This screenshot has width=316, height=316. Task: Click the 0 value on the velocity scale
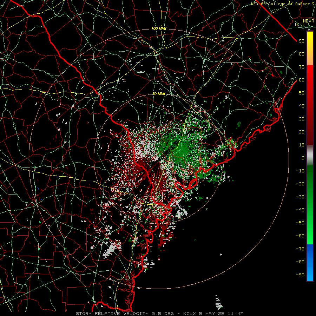click(303, 158)
